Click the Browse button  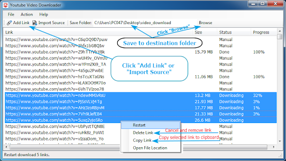pyautogui.click(x=206, y=23)
